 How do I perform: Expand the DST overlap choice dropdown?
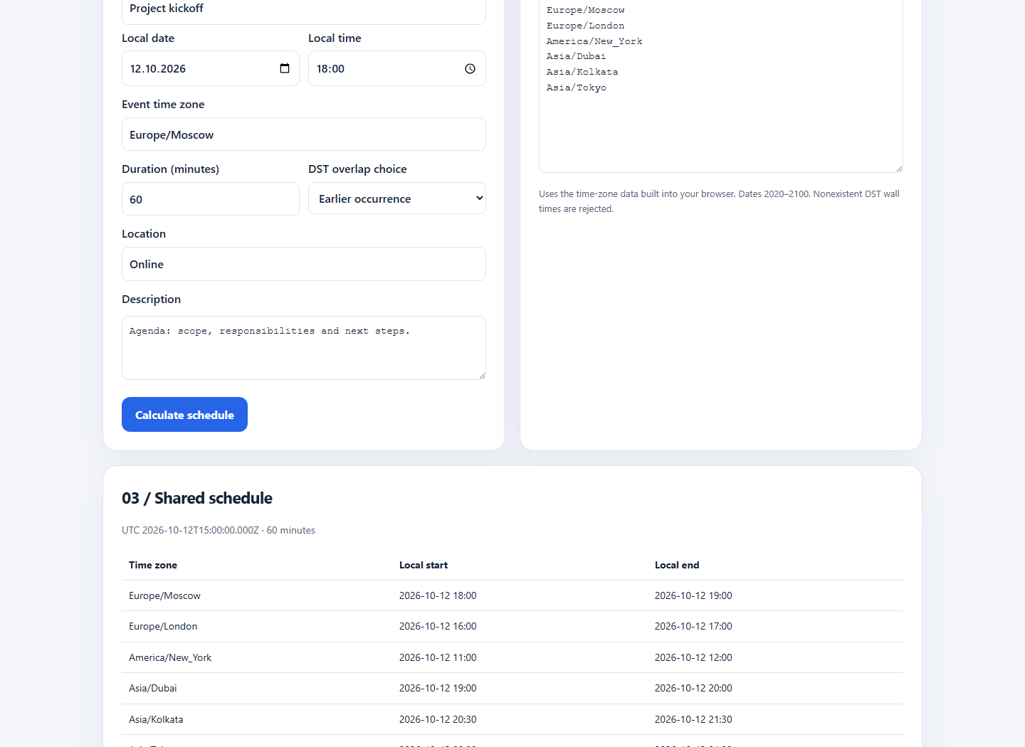click(397, 198)
